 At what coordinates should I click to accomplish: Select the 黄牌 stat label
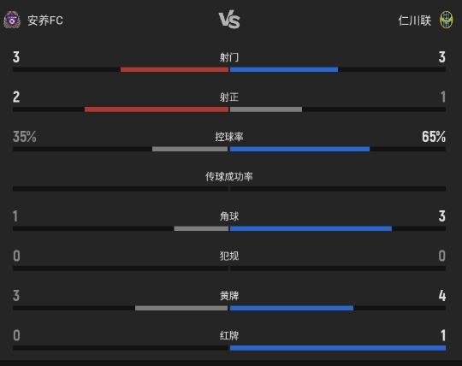click(229, 296)
